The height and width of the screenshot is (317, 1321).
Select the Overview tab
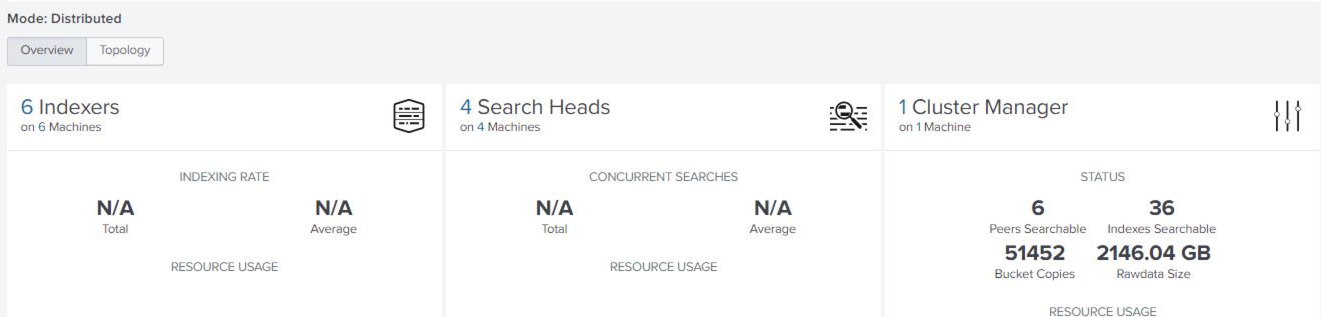pyautogui.click(x=46, y=51)
